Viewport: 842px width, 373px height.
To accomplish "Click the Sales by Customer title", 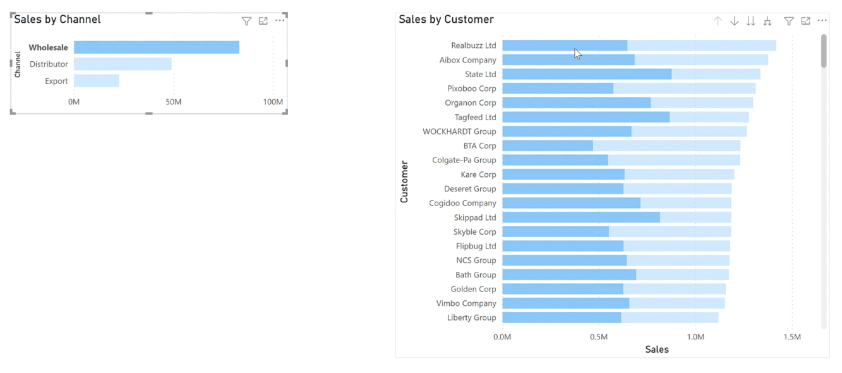I will 446,20.
